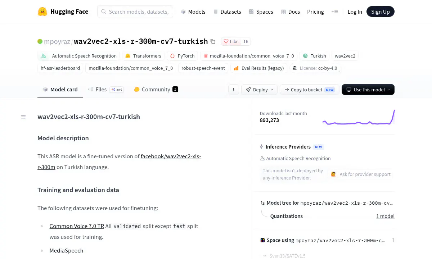Open the Pricing page
432x259 pixels.
(x=315, y=12)
